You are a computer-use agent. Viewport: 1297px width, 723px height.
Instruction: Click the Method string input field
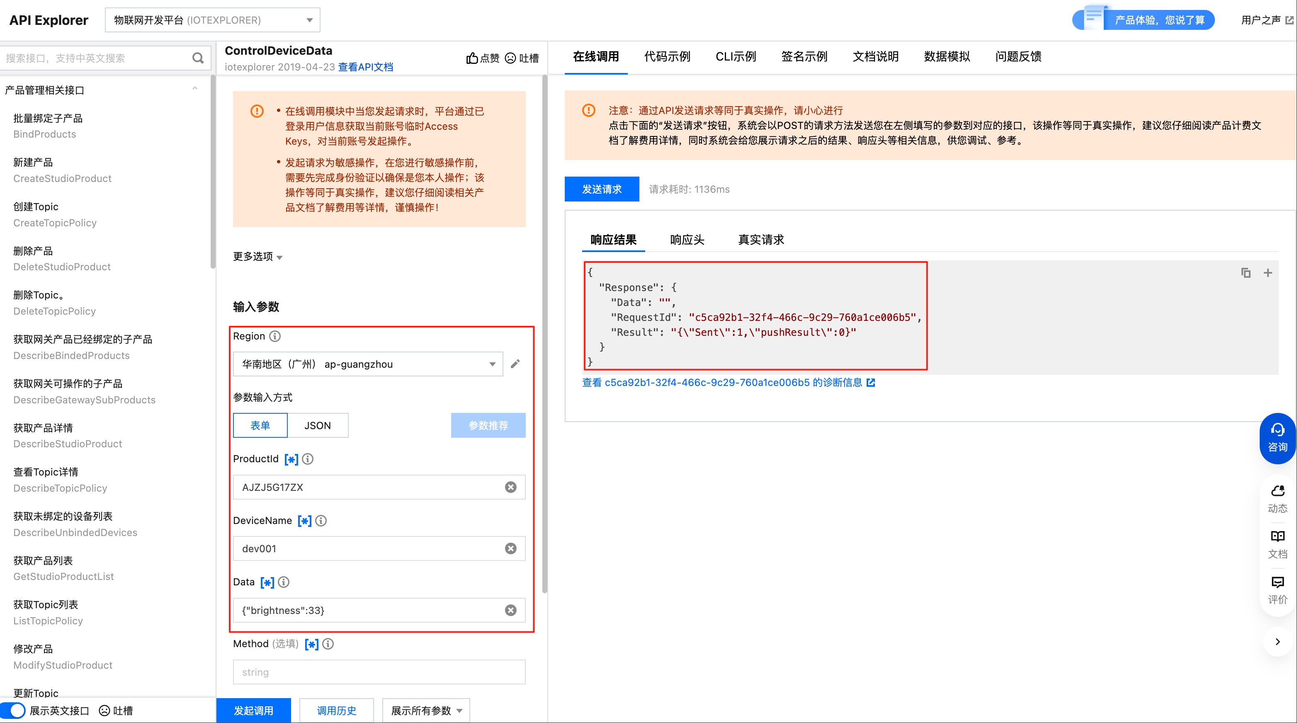tap(379, 672)
